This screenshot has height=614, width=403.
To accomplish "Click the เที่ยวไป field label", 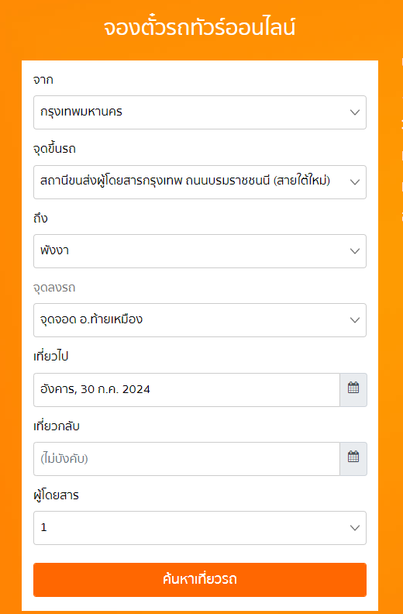I will [x=51, y=357].
